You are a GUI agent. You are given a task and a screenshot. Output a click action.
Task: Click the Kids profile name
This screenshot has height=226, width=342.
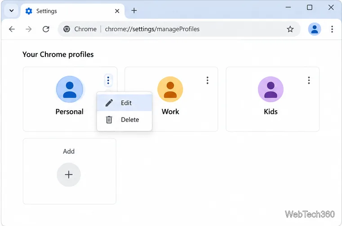point(271,112)
